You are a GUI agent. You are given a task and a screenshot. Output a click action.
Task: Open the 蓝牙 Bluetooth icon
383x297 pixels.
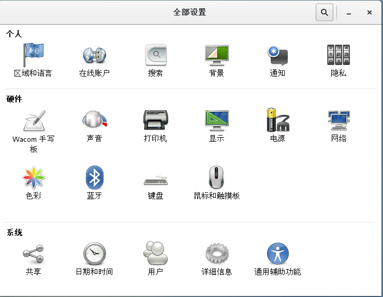pyautogui.click(x=95, y=177)
